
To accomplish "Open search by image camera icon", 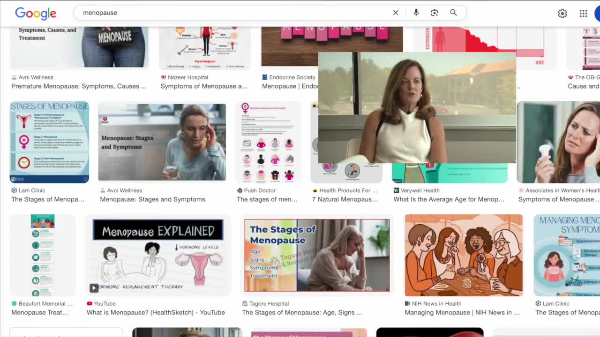I will pyautogui.click(x=435, y=13).
